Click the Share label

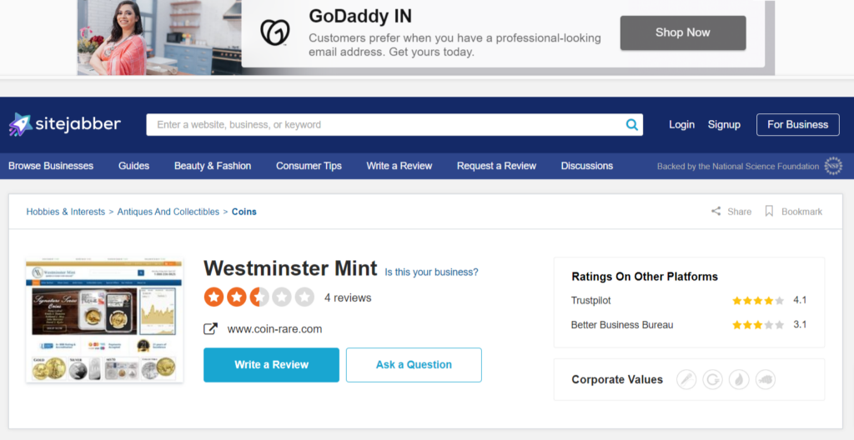(739, 212)
